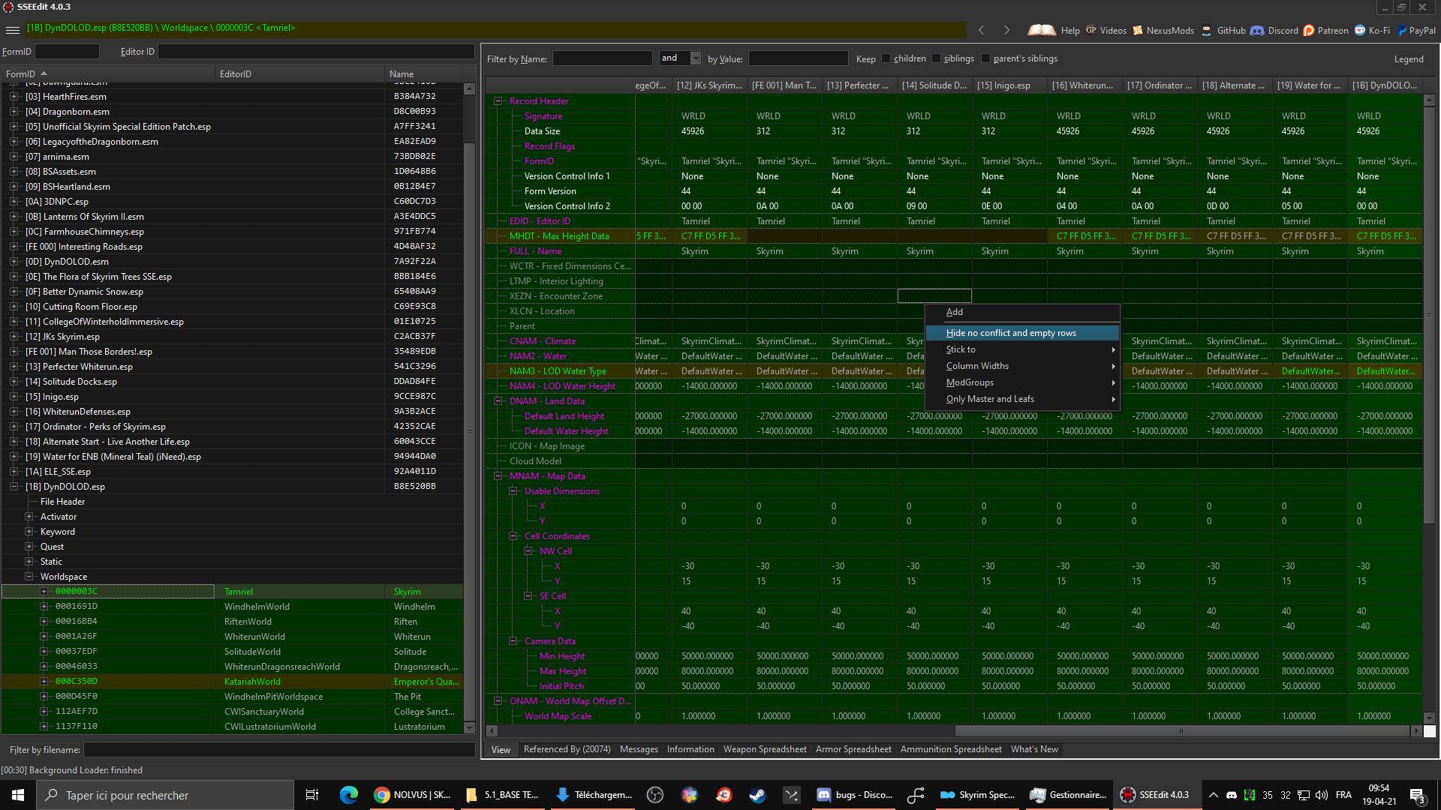Open the ModGroups submenu

tap(1022, 382)
